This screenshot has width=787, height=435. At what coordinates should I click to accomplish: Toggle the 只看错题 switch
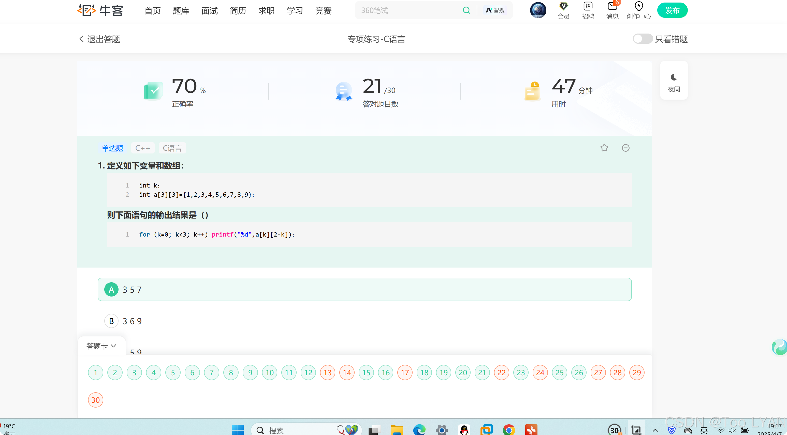(642, 39)
